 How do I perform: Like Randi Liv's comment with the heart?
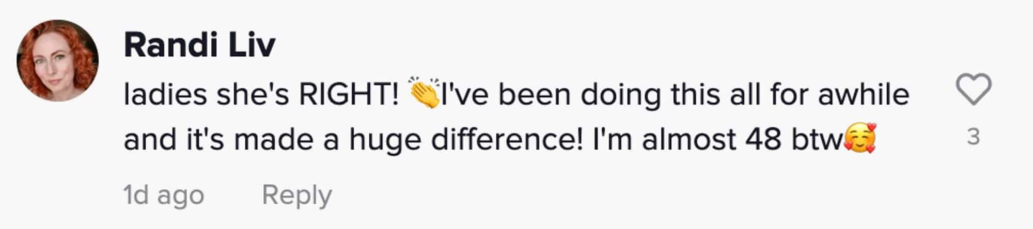[973, 90]
